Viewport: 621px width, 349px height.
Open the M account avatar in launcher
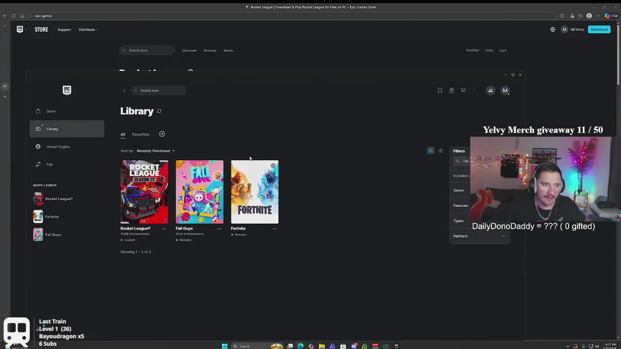[505, 91]
